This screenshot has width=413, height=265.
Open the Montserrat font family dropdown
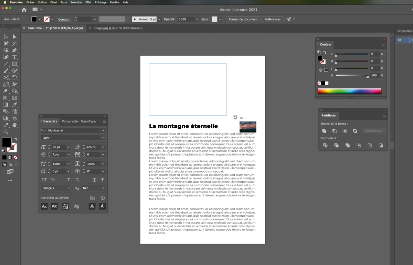[x=103, y=130]
